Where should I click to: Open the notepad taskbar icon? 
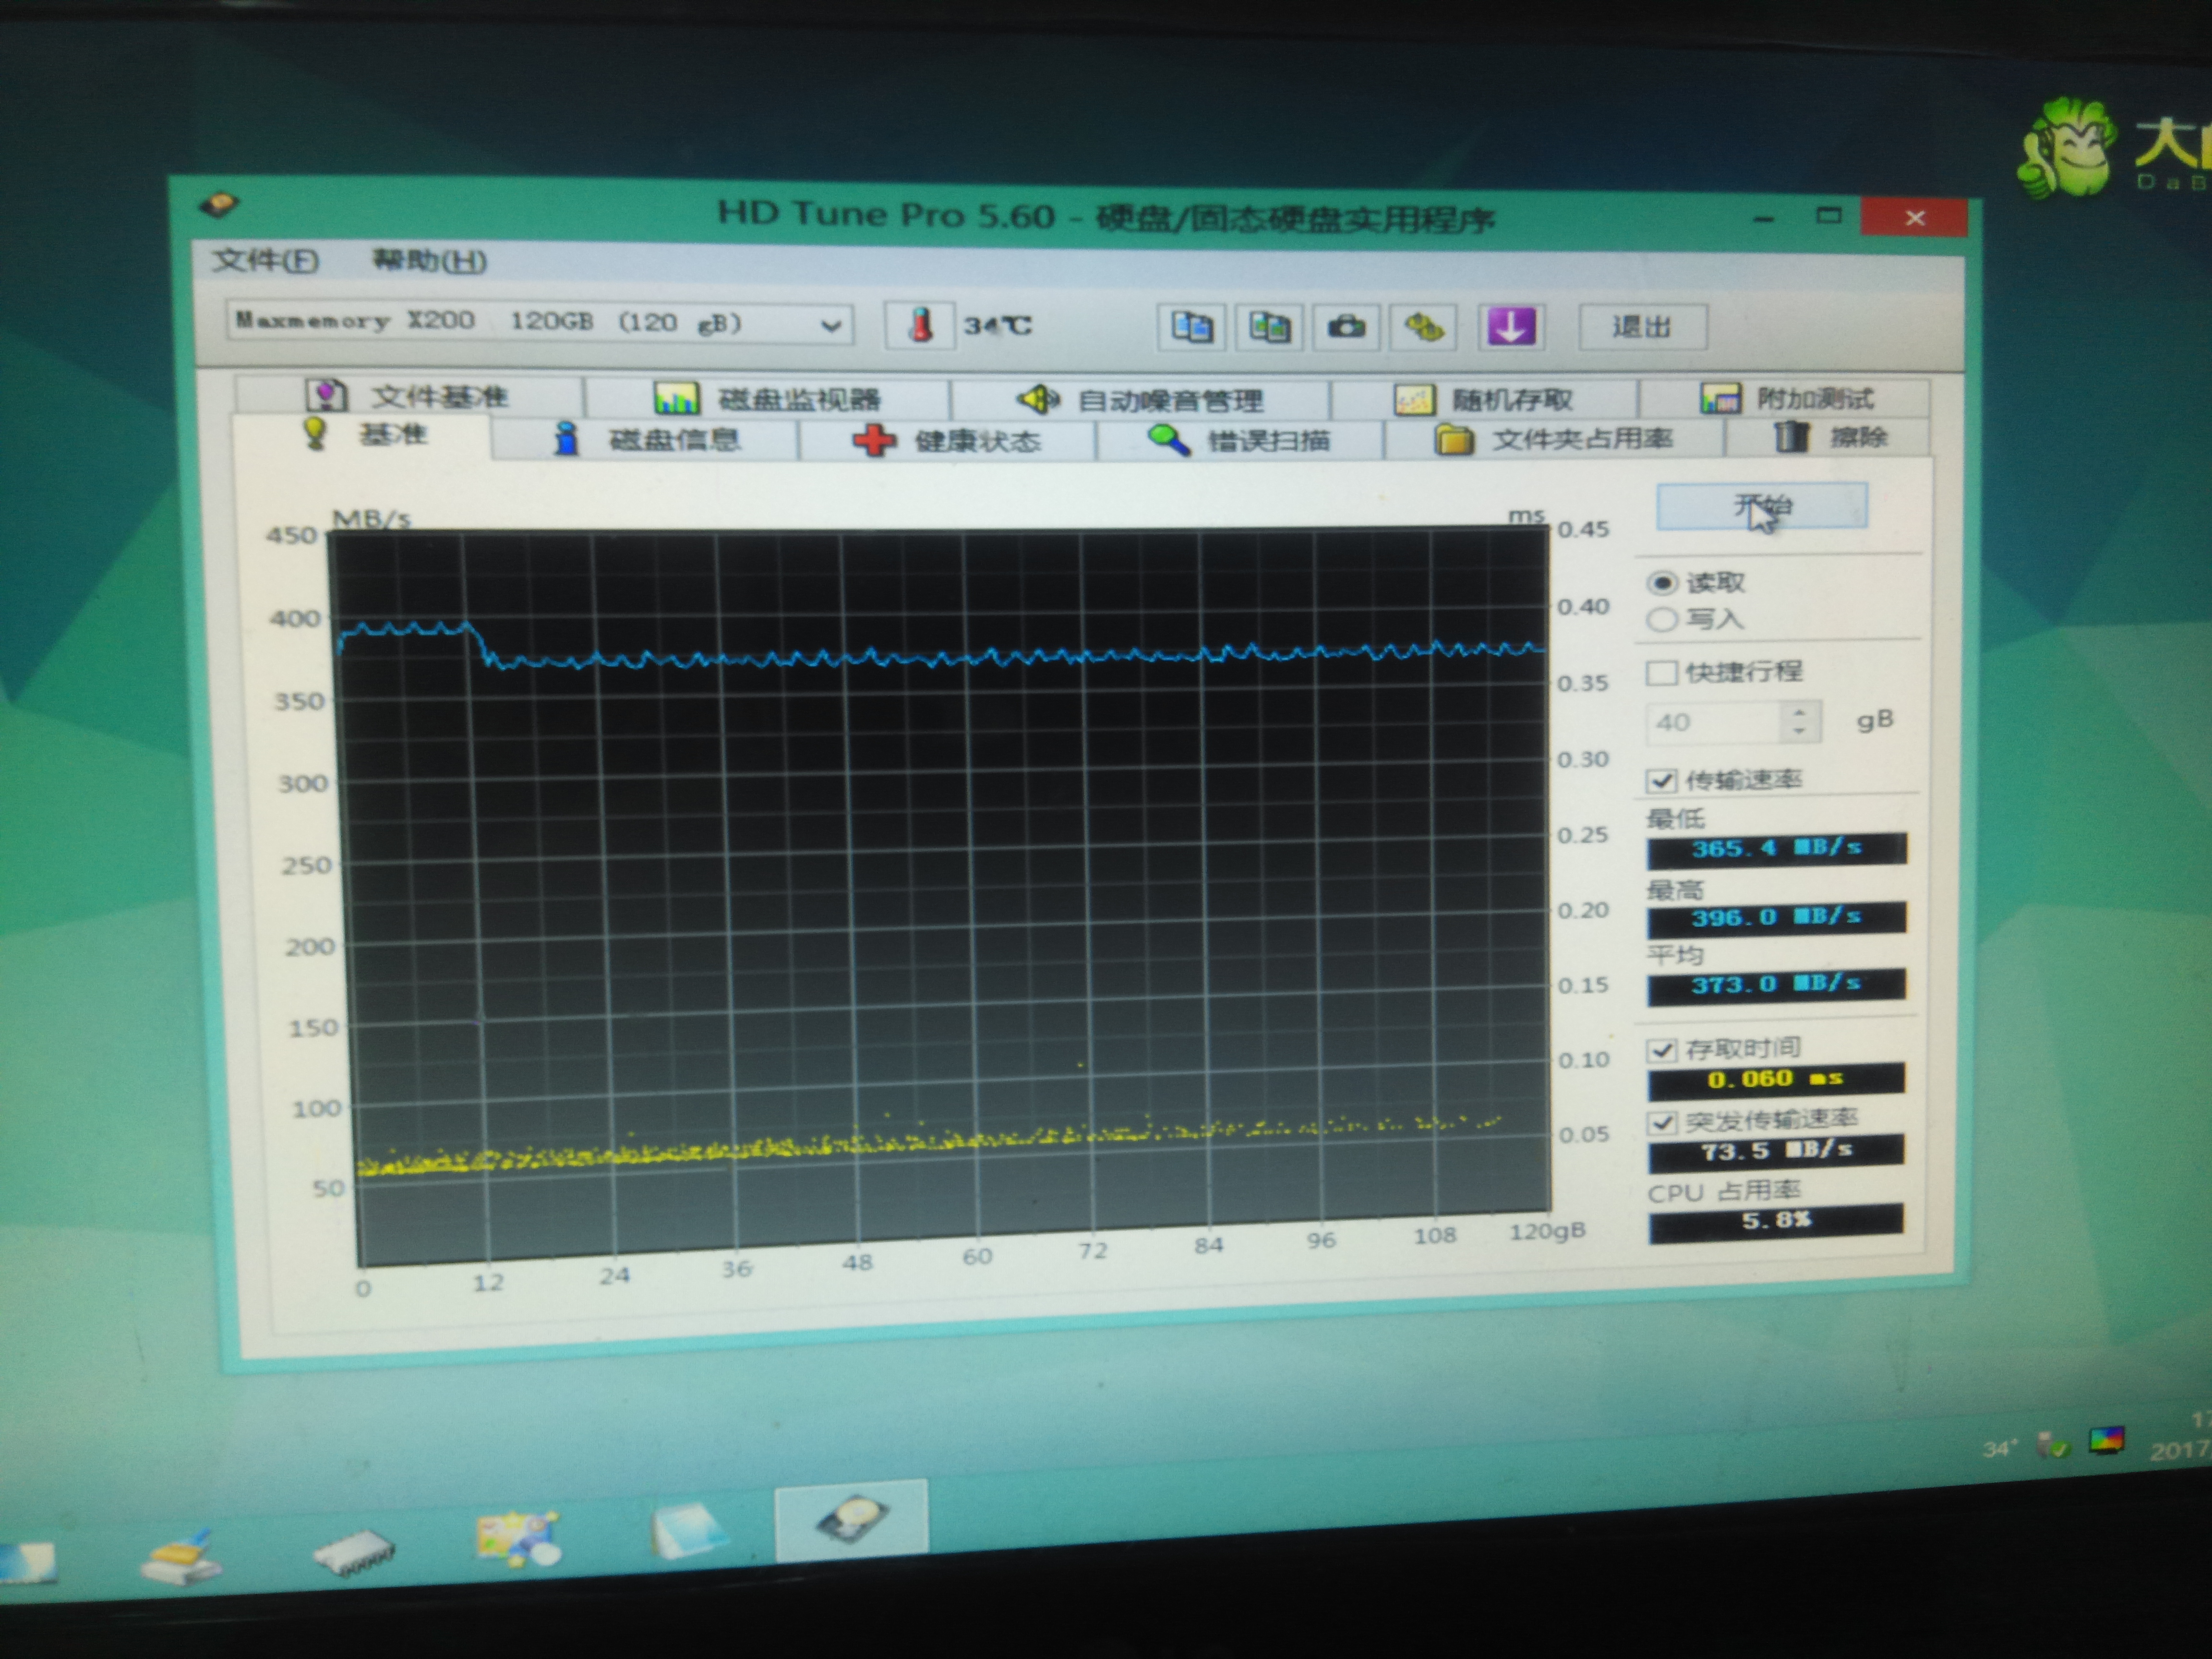[689, 1530]
